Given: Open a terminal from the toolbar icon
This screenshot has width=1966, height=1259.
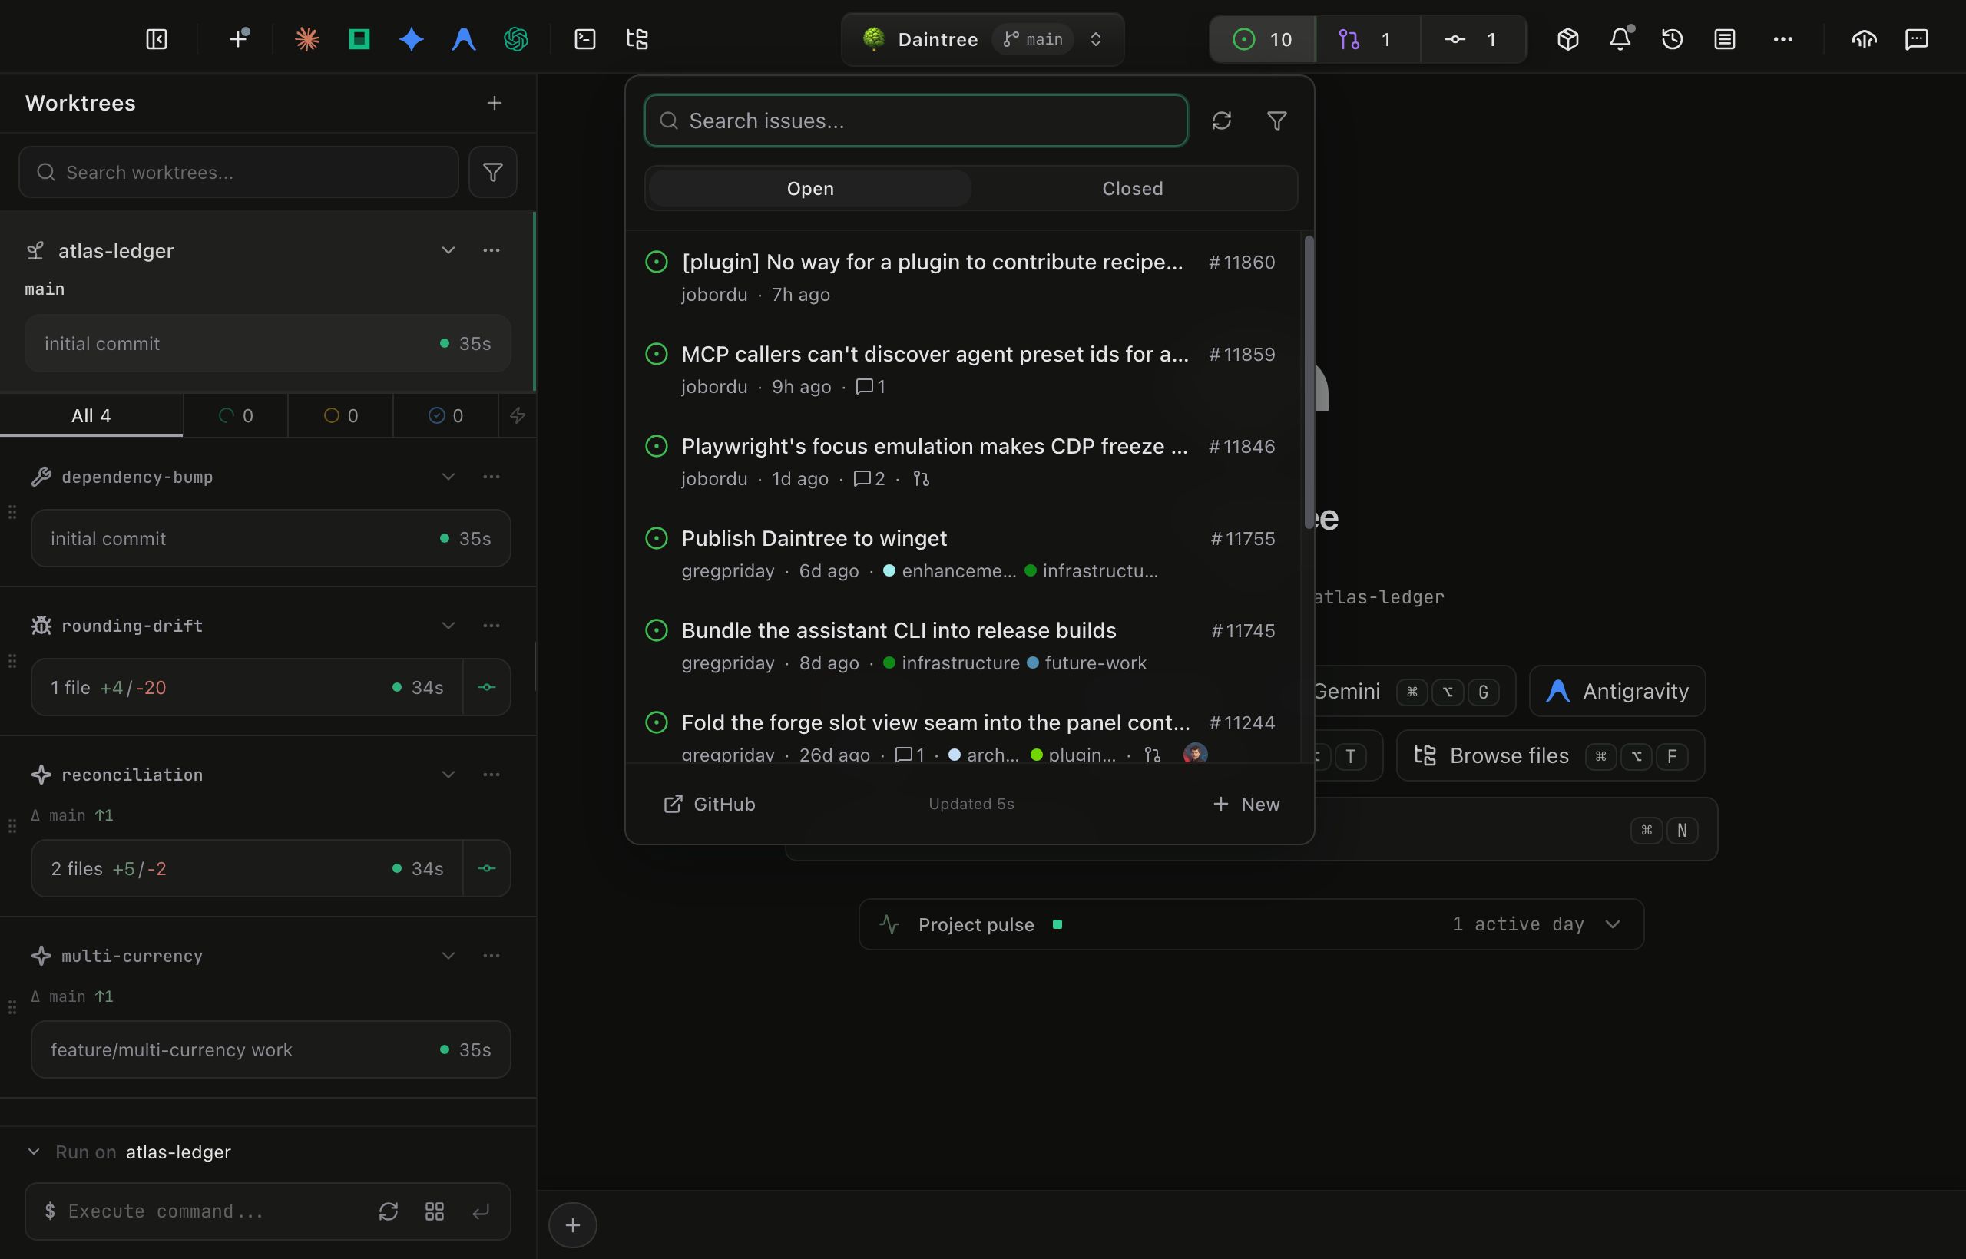Looking at the screenshot, I should 584,39.
